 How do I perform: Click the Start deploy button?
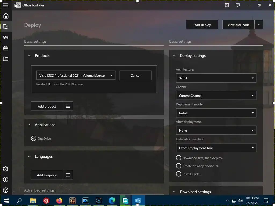pyautogui.click(x=202, y=24)
